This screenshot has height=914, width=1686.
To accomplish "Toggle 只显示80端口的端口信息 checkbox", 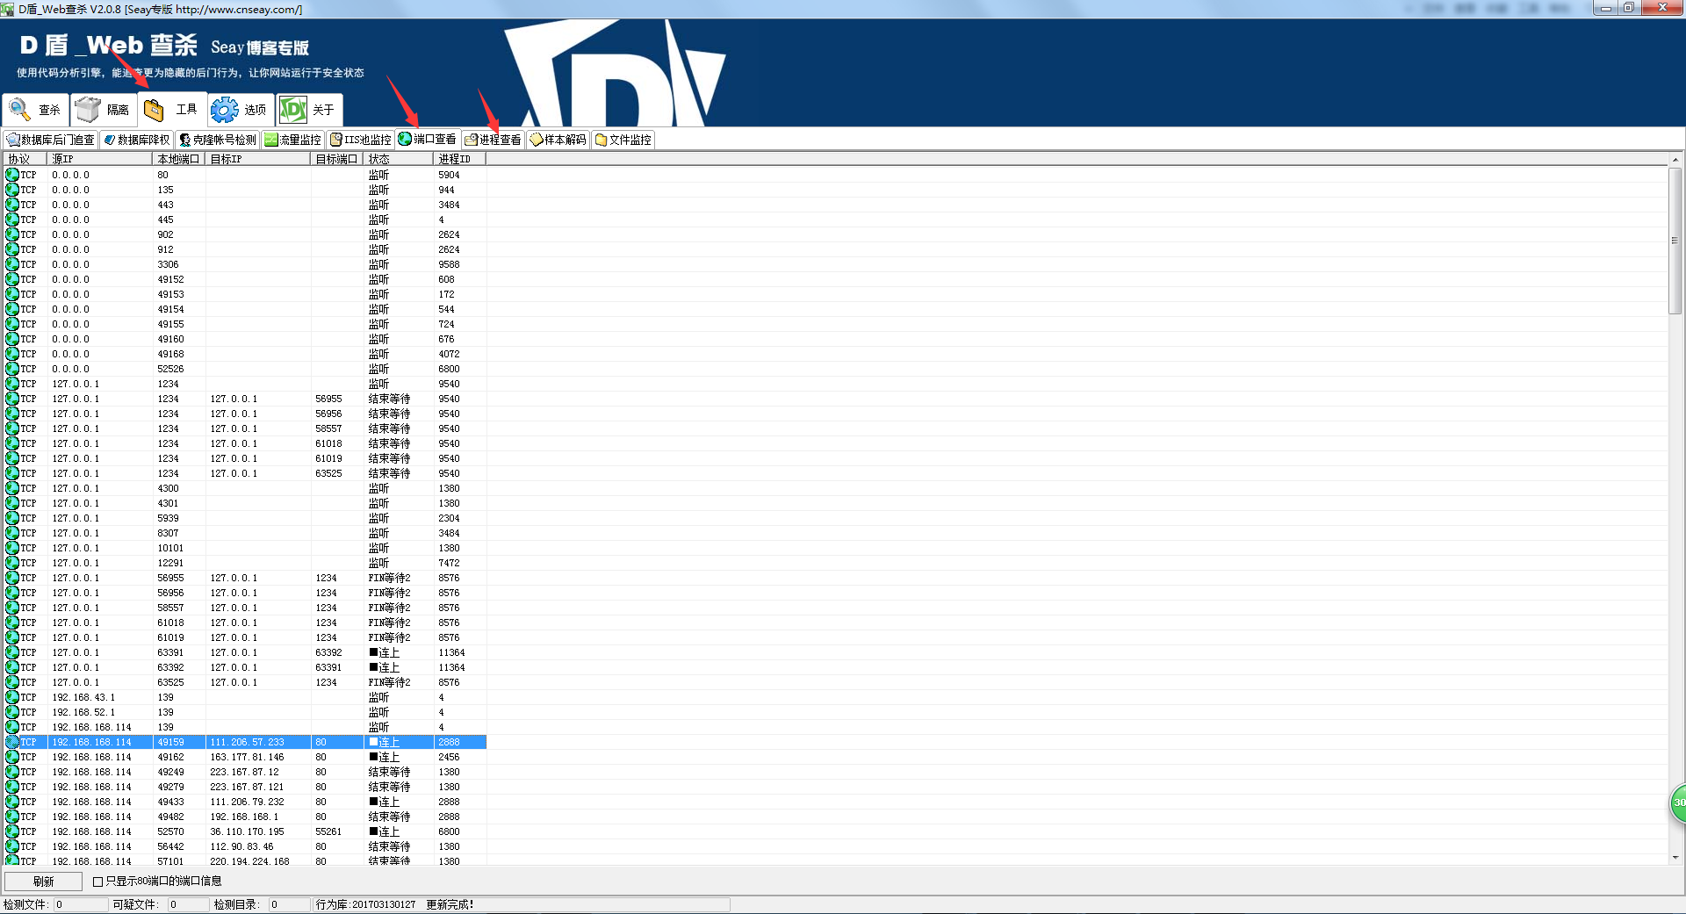I will [97, 882].
